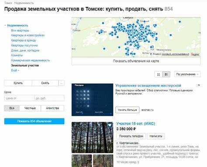Open the По умолчанию sort dropdown
207x167 pixels.
click(187, 74)
